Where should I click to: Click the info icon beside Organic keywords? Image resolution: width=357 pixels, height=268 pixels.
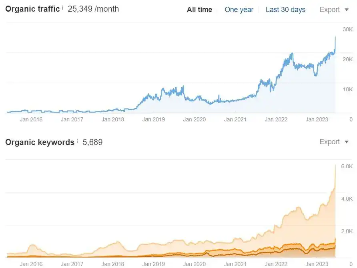pos(77,141)
